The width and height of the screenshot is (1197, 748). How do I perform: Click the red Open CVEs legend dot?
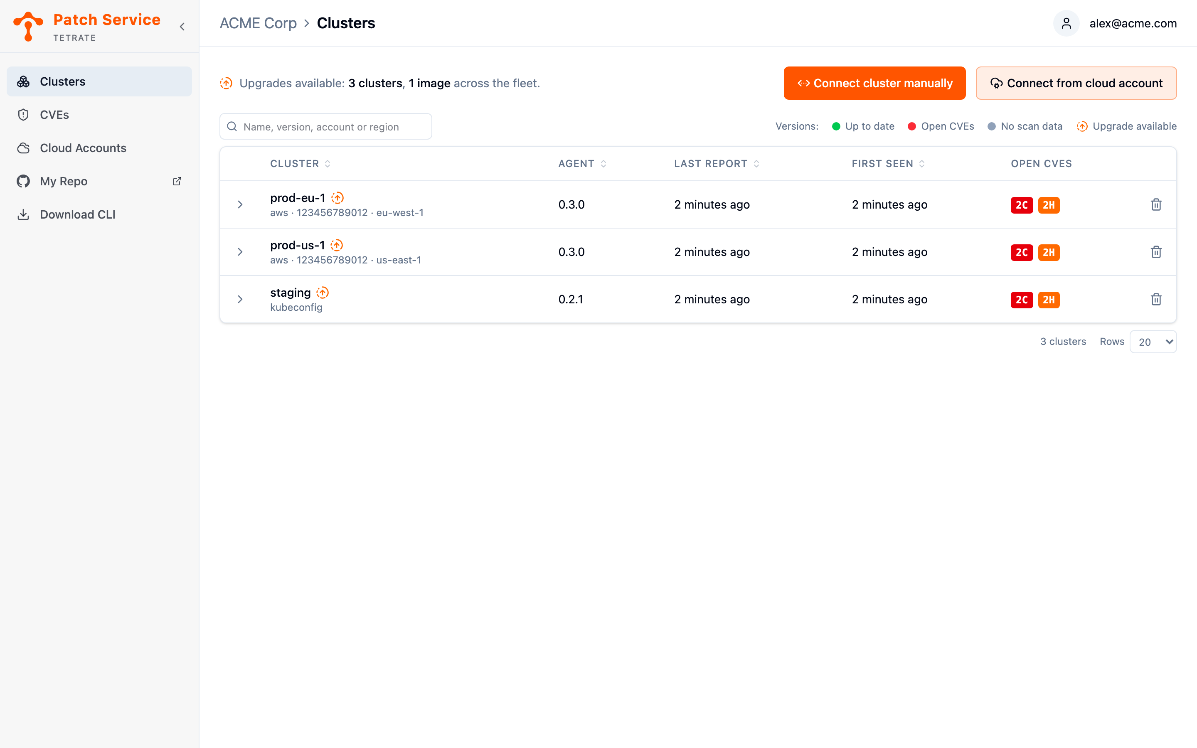click(911, 126)
